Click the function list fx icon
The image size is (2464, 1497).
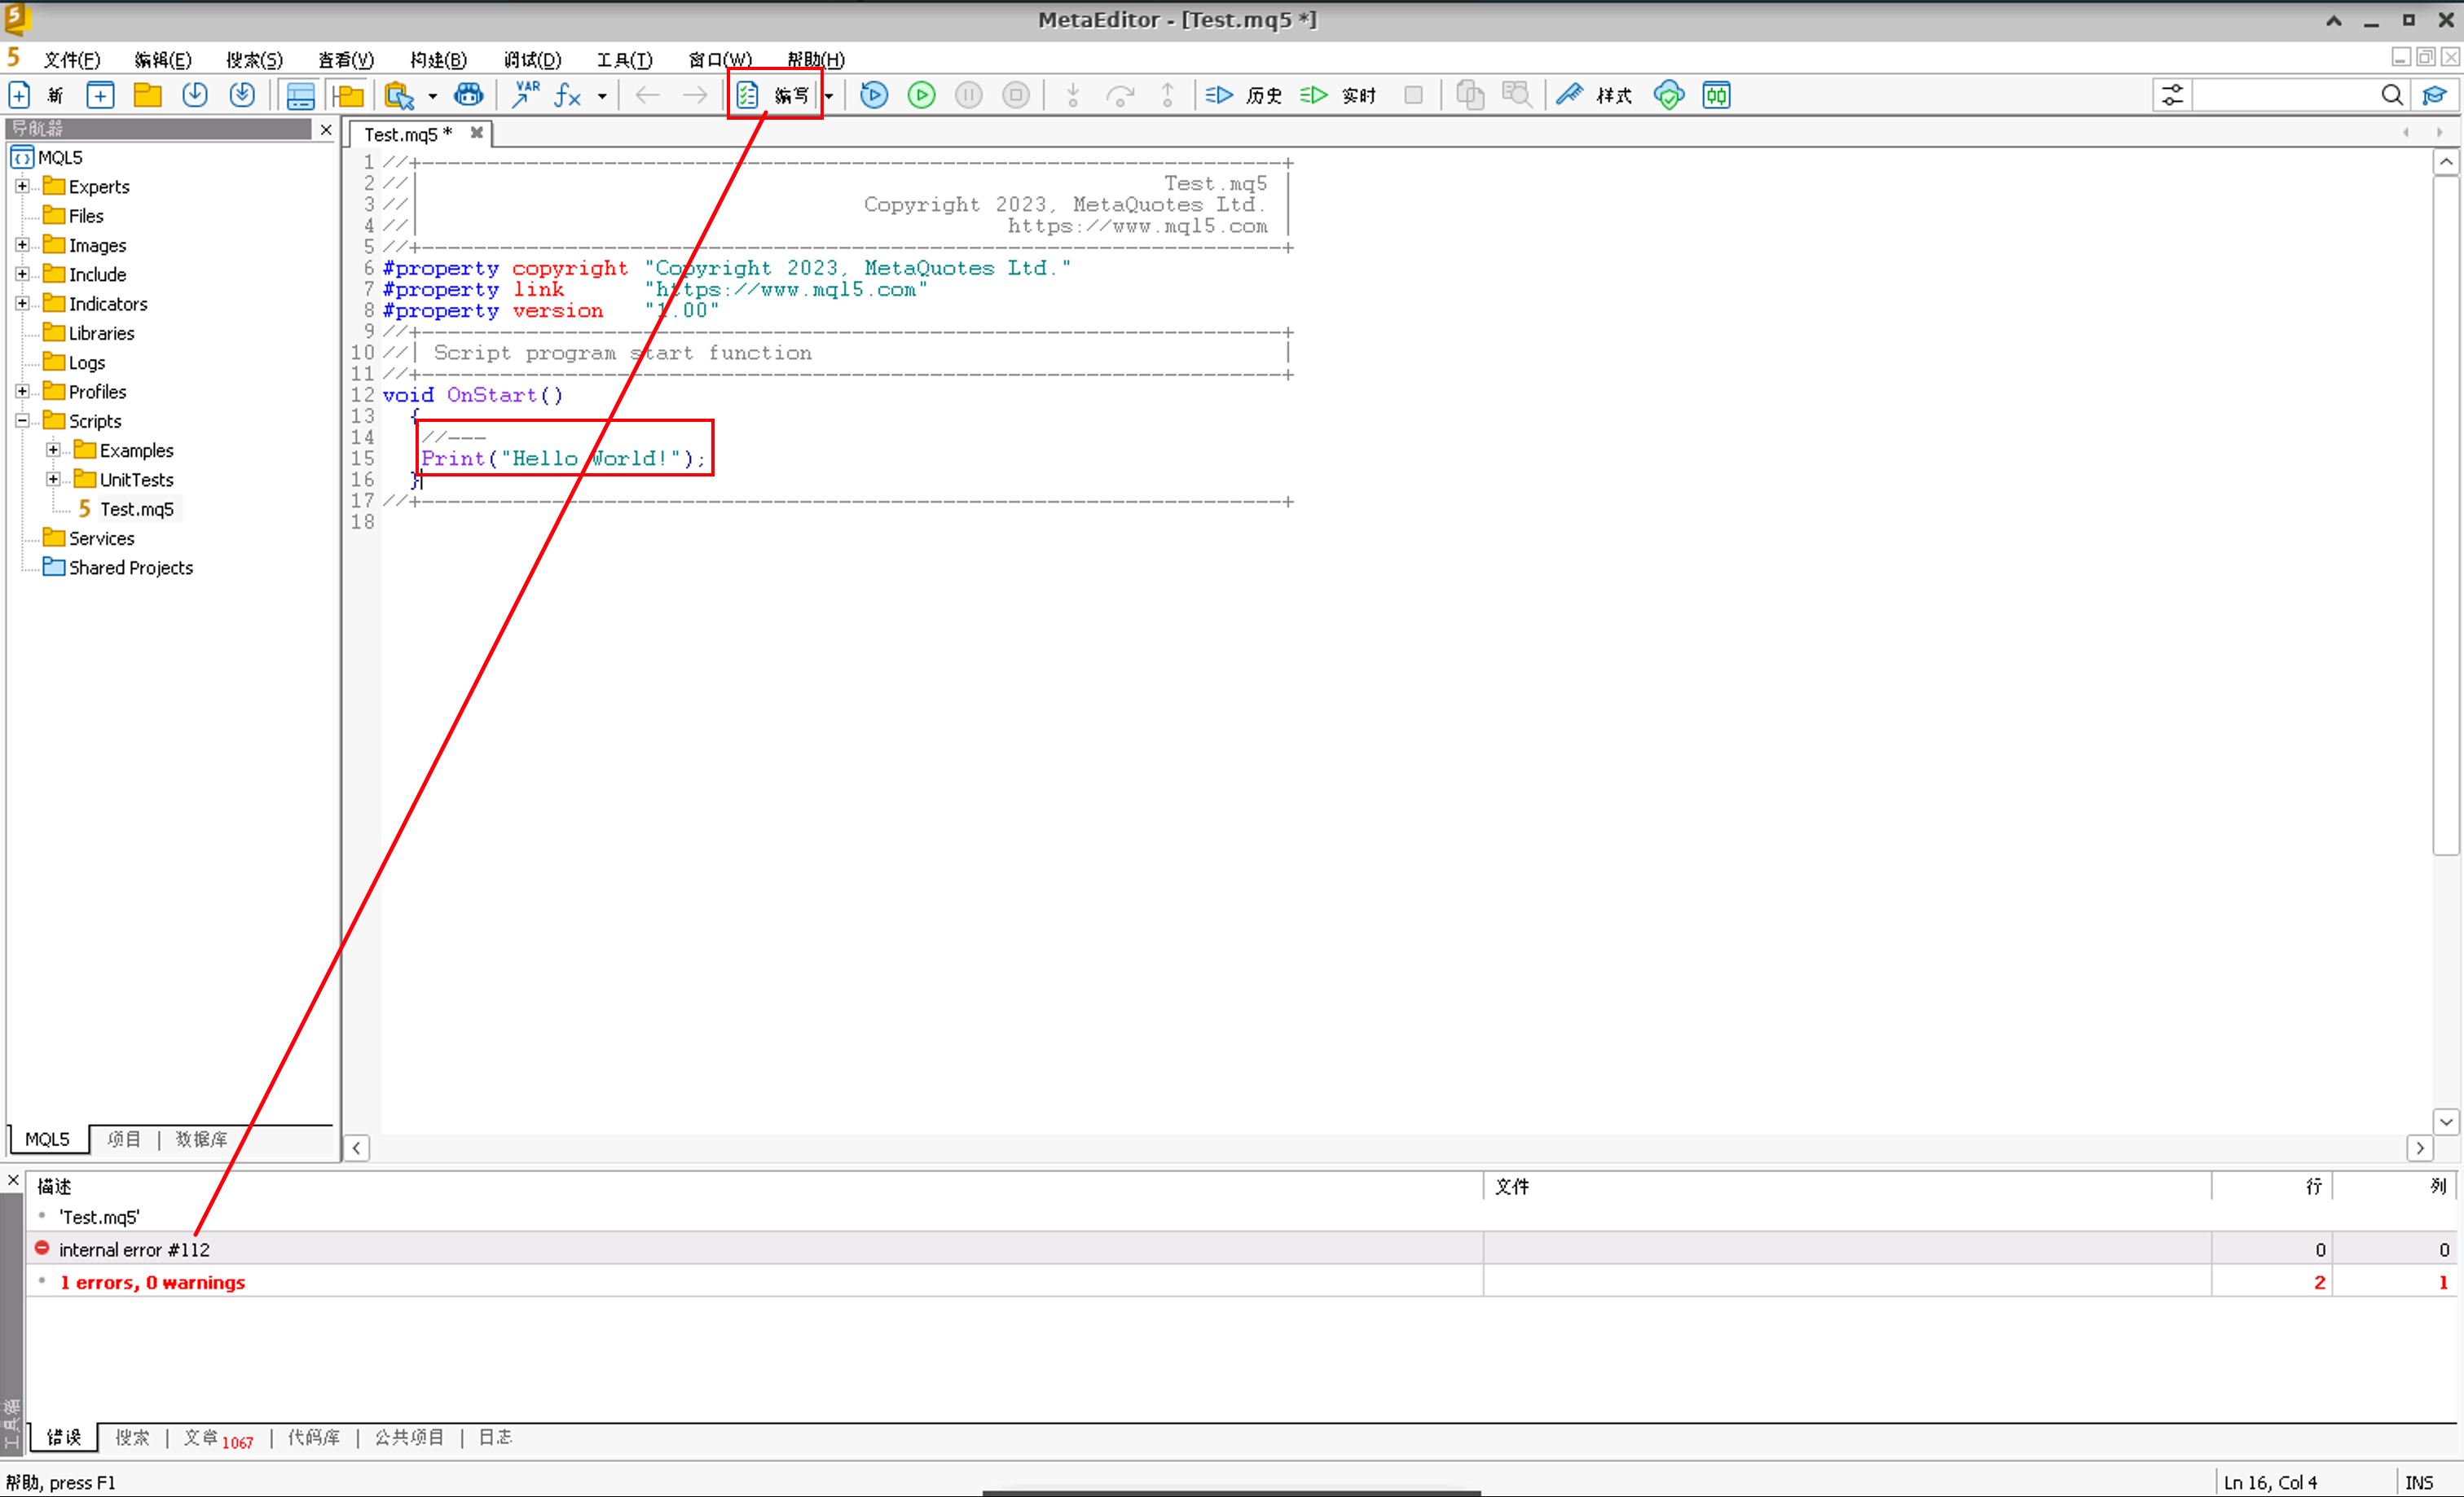(x=567, y=95)
